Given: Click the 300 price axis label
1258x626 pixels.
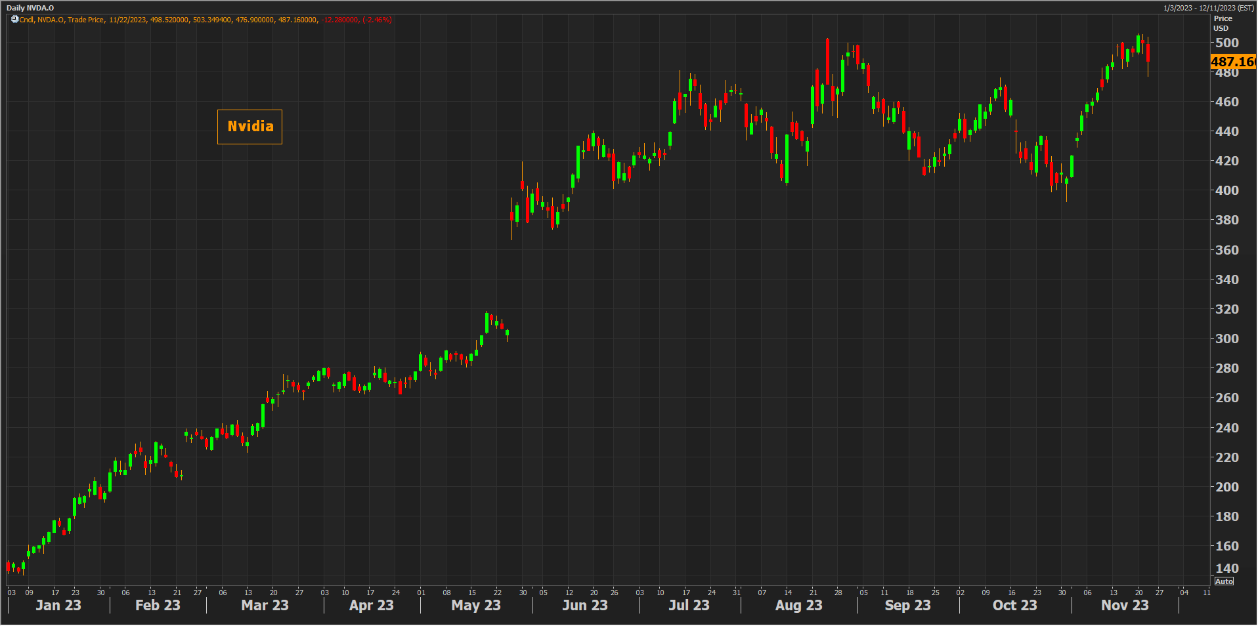Looking at the screenshot, I should pyautogui.click(x=1226, y=339).
